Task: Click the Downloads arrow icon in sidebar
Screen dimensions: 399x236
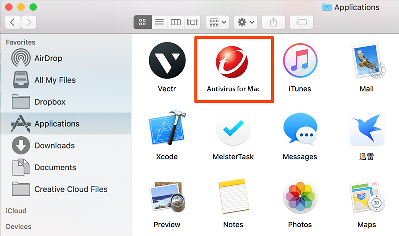Action: tap(21, 145)
